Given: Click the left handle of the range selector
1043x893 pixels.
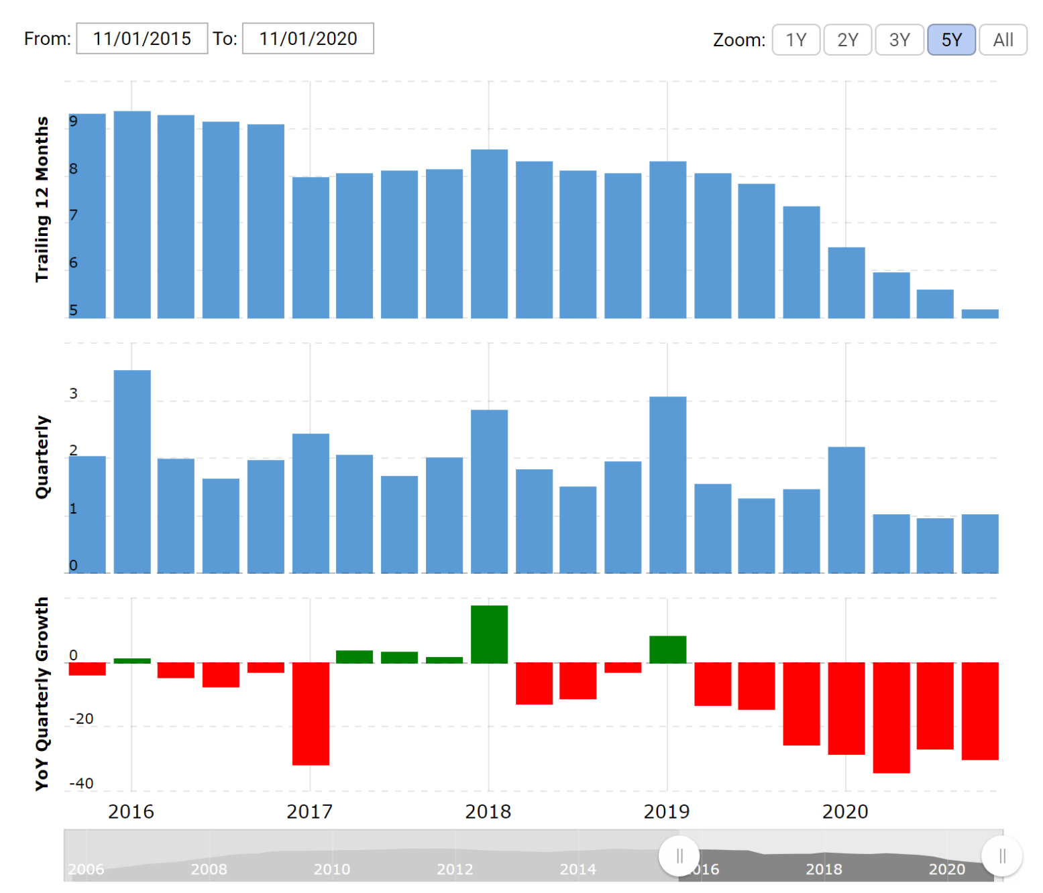Looking at the screenshot, I should [679, 855].
